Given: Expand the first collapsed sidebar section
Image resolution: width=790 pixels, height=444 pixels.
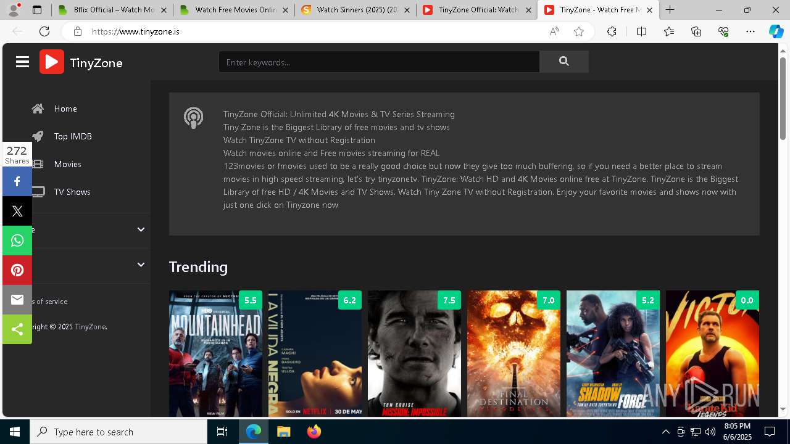Looking at the screenshot, I should click(x=141, y=229).
